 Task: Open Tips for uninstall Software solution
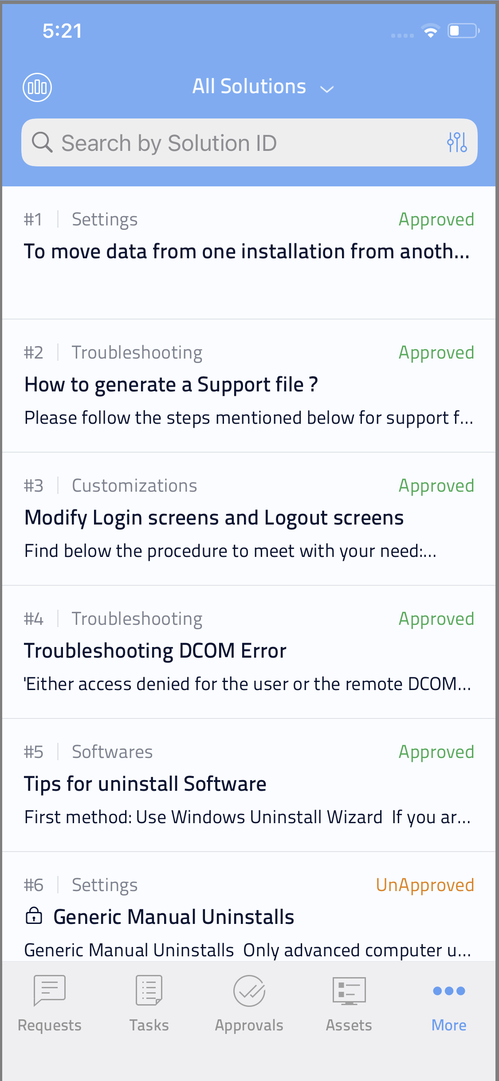pyautogui.click(x=248, y=785)
